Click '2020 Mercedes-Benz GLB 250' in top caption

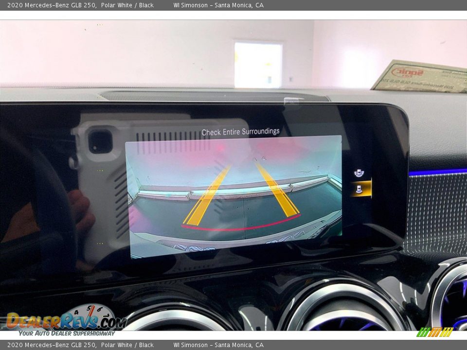click(x=52, y=5)
